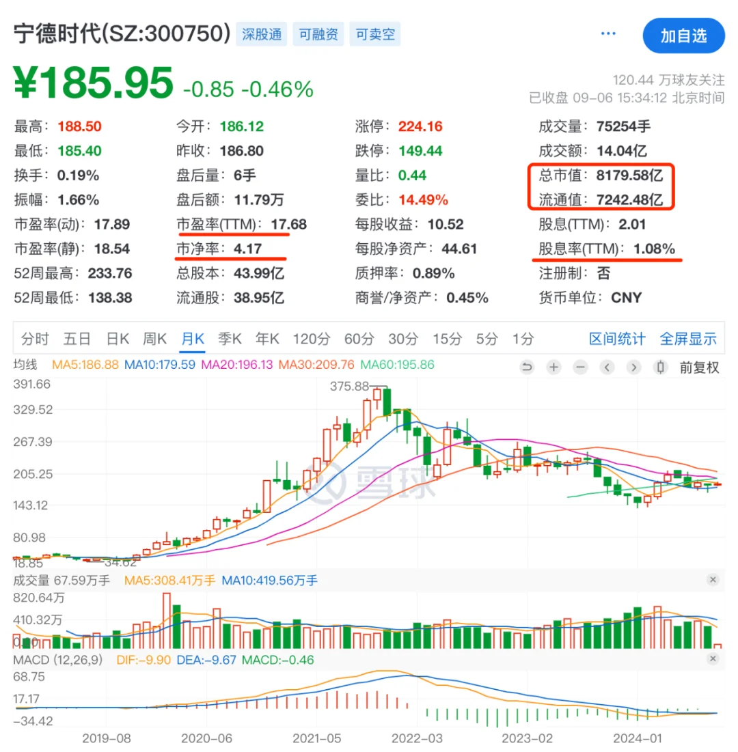Click the MA10:179.59 legend value
This screenshot has height=752, width=738.
[160, 365]
